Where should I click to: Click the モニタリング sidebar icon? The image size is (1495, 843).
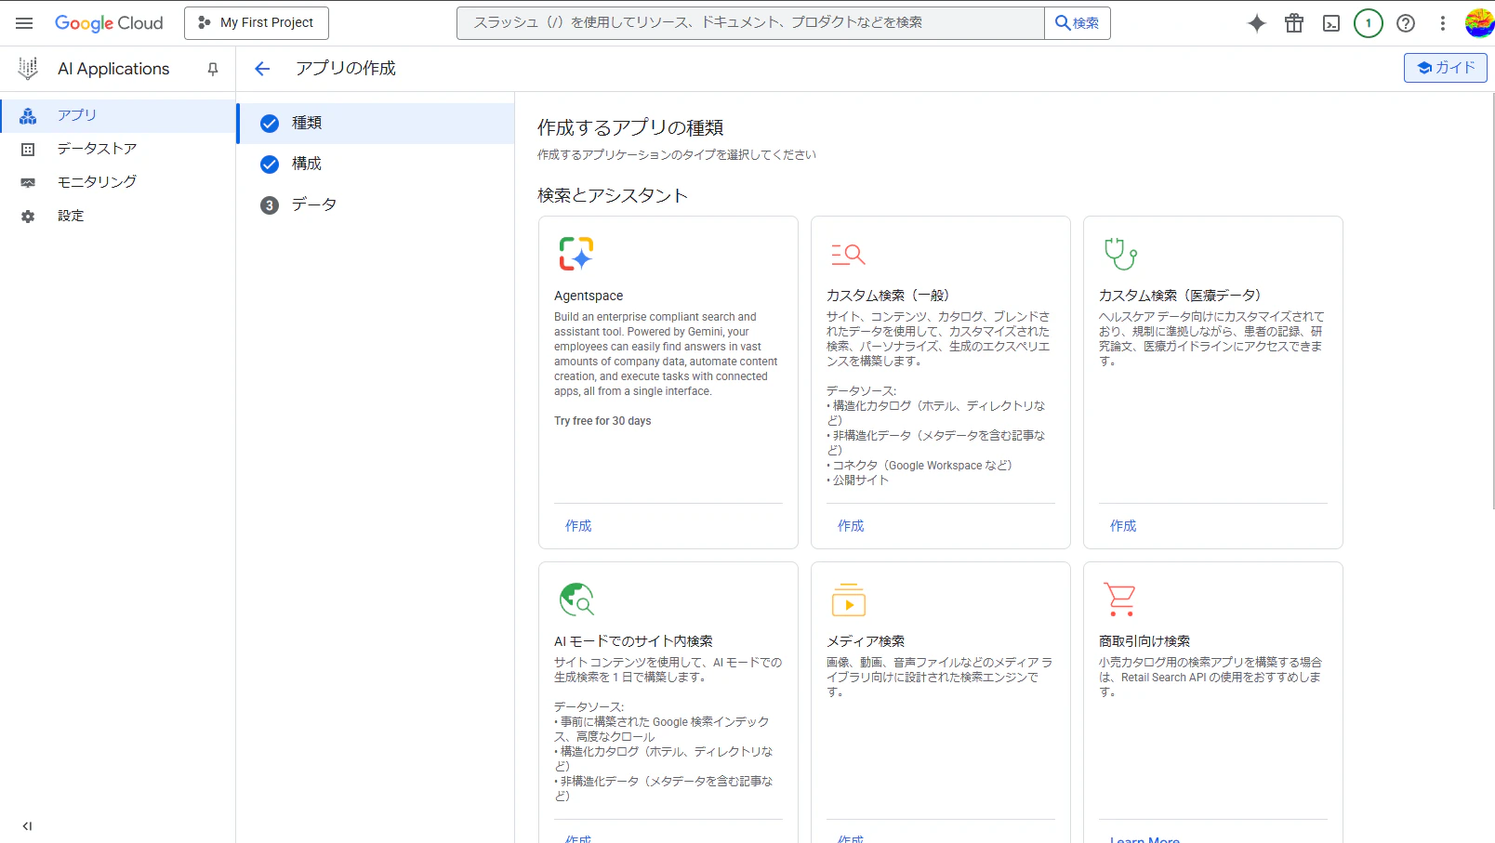(28, 183)
